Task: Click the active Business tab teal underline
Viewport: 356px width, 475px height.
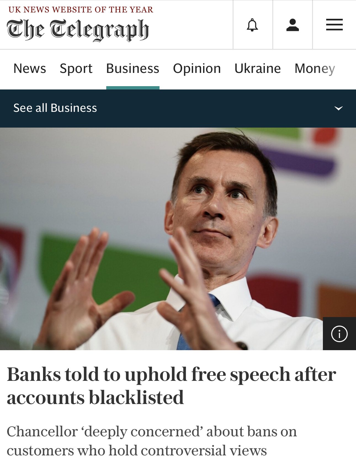Action: coord(133,88)
